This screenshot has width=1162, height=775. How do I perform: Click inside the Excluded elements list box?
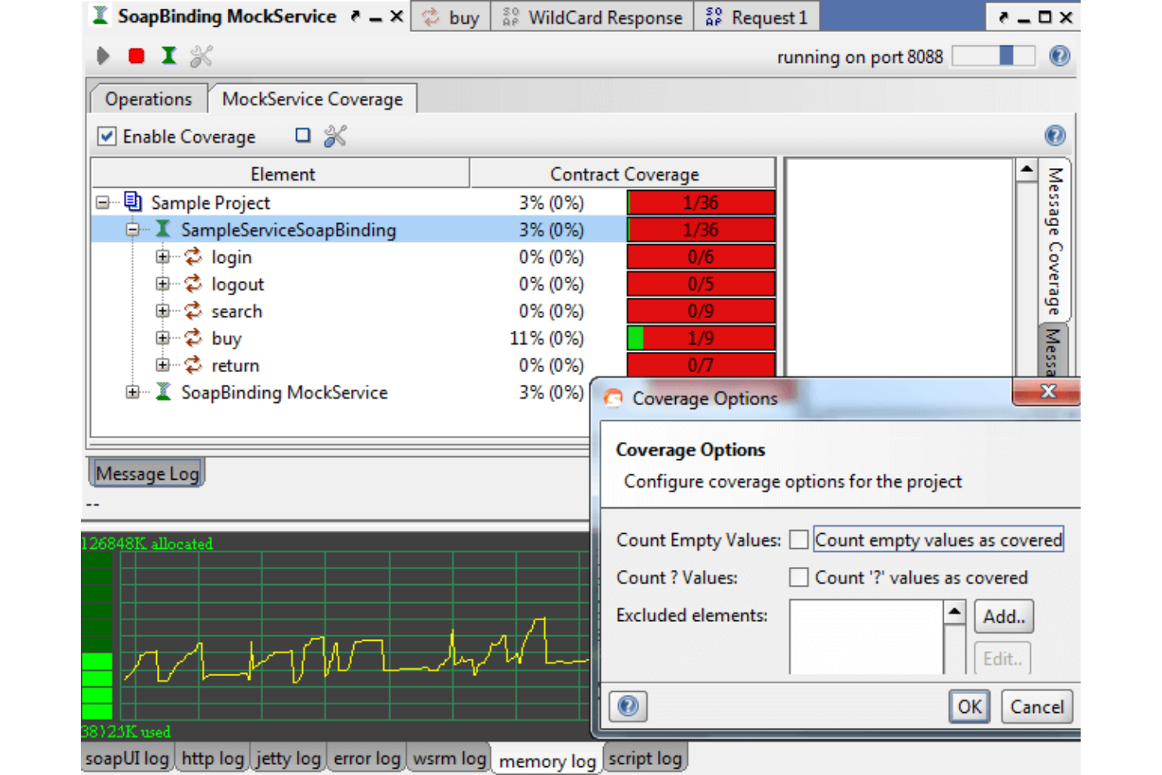click(866, 637)
